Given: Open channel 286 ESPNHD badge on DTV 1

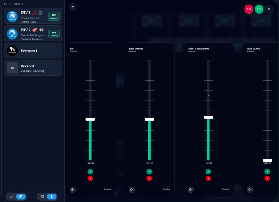Looking at the screenshot, I should (54, 16).
